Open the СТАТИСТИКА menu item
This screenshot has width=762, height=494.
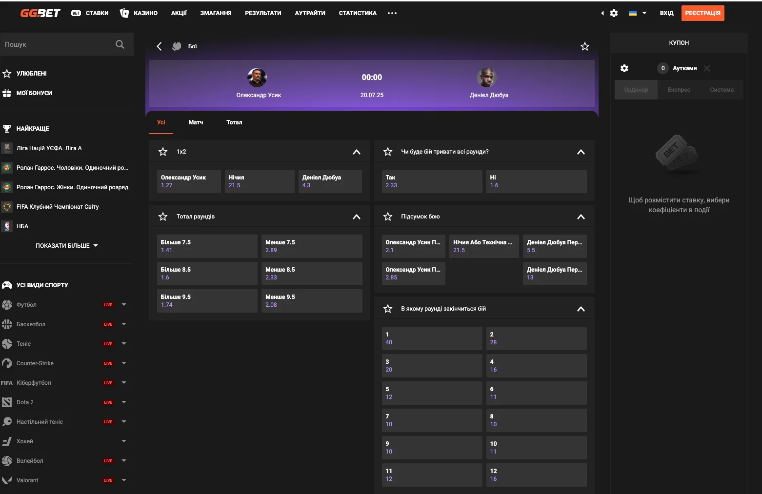tap(358, 13)
